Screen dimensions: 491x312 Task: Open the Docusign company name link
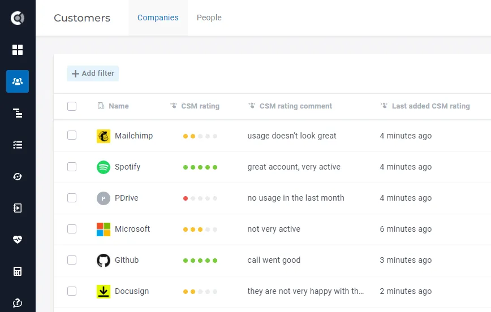pyautogui.click(x=132, y=291)
